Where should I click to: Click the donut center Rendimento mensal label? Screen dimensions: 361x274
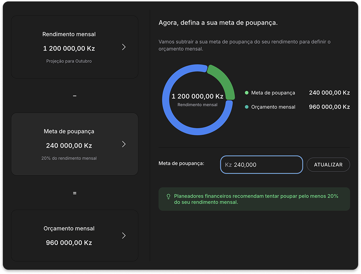197,105
